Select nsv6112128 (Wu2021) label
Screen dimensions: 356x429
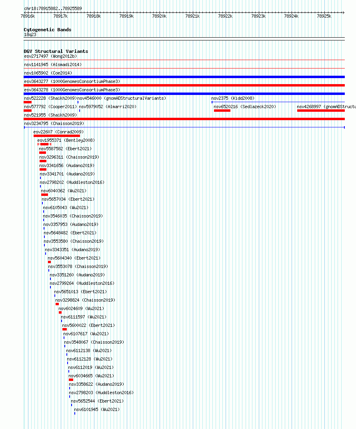tap(90, 359)
